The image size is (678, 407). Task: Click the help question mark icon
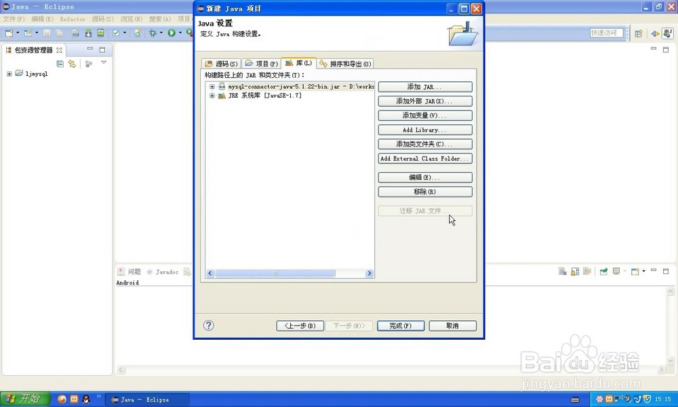pos(208,325)
